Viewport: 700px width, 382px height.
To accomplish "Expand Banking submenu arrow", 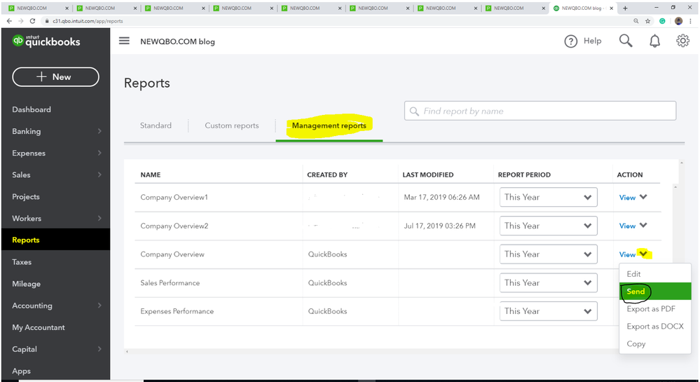I will (x=99, y=131).
